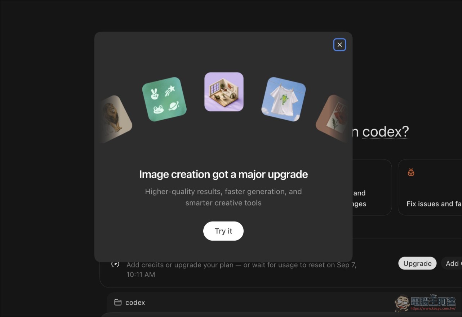The width and height of the screenshot is (462, 317).
Task: Open the Fix issues suggestion card
Action: [x=430, y=187]
